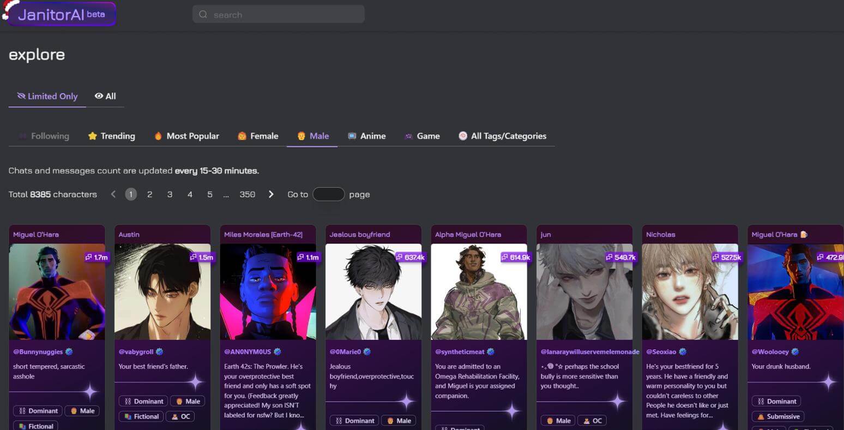844x430 pixels.
Task: Click the 548.7k chat count badge
Action: click(621, 257)
